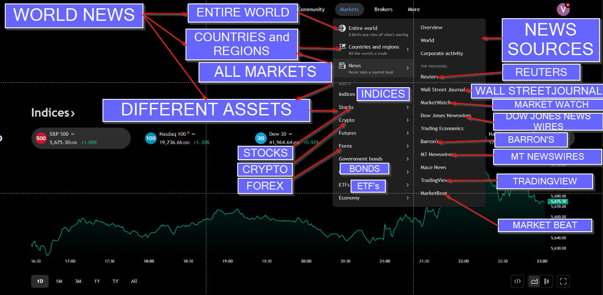The width and height of the screenshot is (603, 295).
Task: Select the 5Y time range
Action: [116, 281]
